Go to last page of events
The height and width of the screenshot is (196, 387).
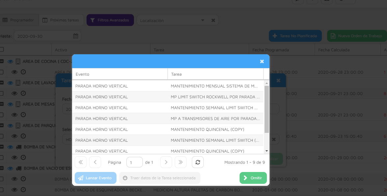tap(180, 162)
